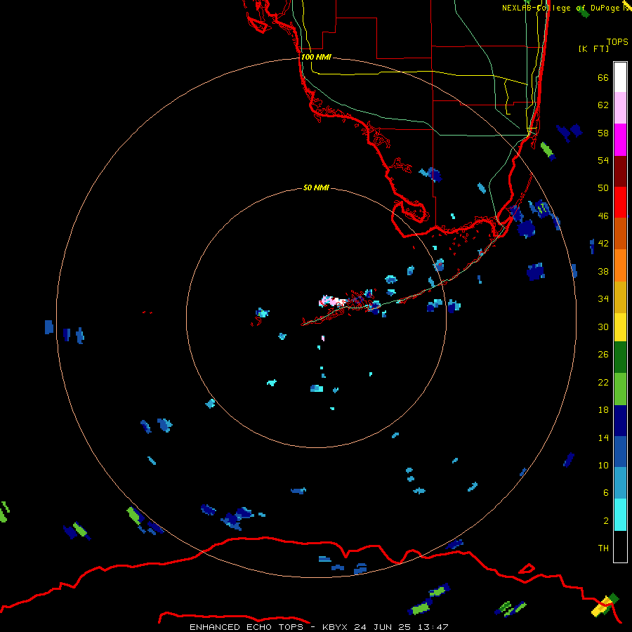Image resolution: width=632 pixels, height=632 pixels.
Task: Click the '6' legend value
Action: 606,493
